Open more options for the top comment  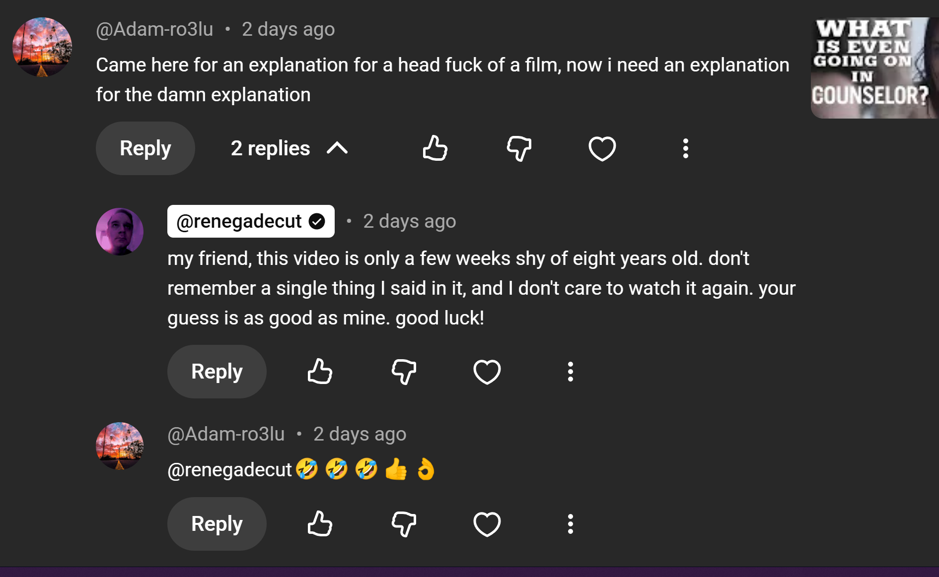[685, 148]
